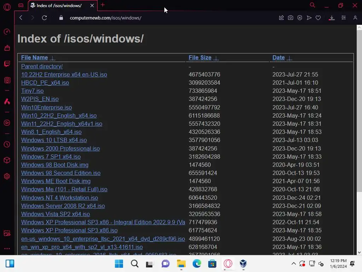Download en_win_xp_pro_x64_with_sp2 iso
The image size is (362, 272).
coord(82,247)
